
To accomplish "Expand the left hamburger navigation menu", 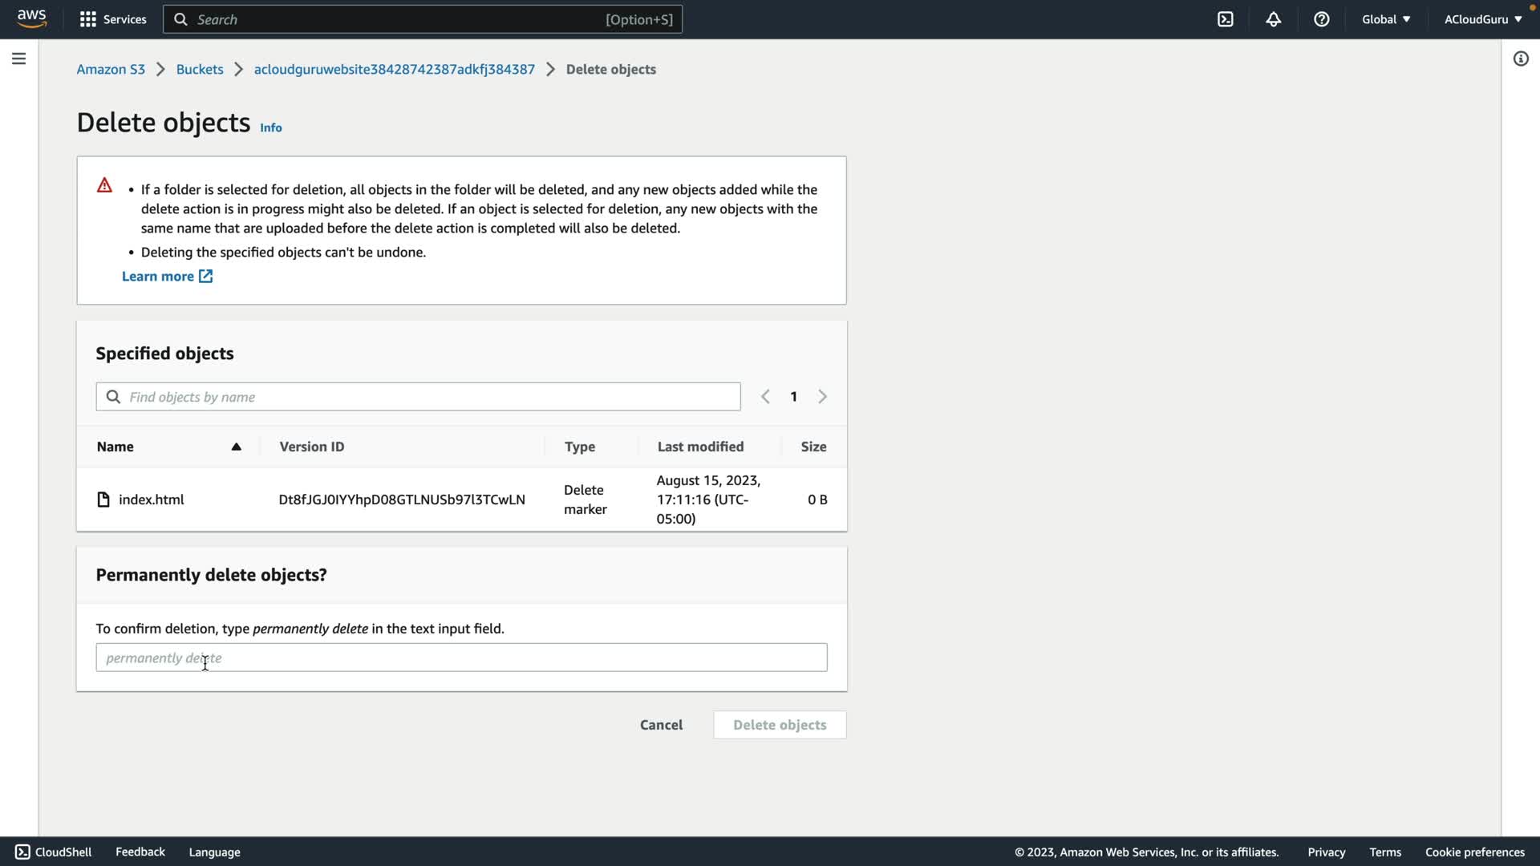I will (x=18, y=59).
